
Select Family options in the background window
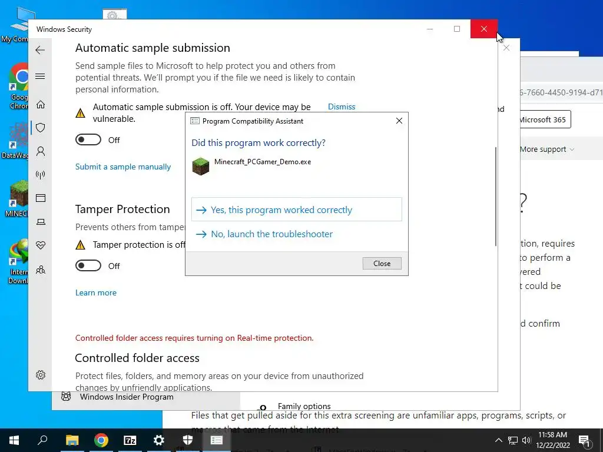[x=304, y=406]
